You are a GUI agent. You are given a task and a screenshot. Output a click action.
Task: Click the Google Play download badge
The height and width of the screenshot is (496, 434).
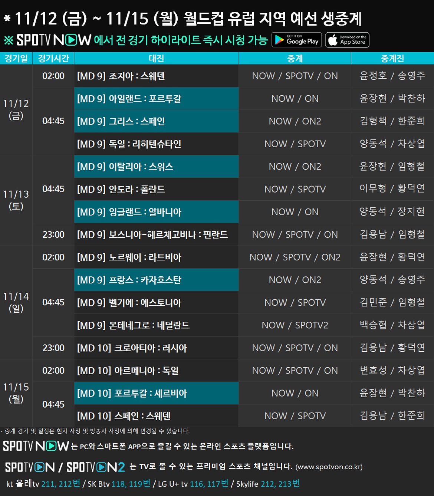296,40
